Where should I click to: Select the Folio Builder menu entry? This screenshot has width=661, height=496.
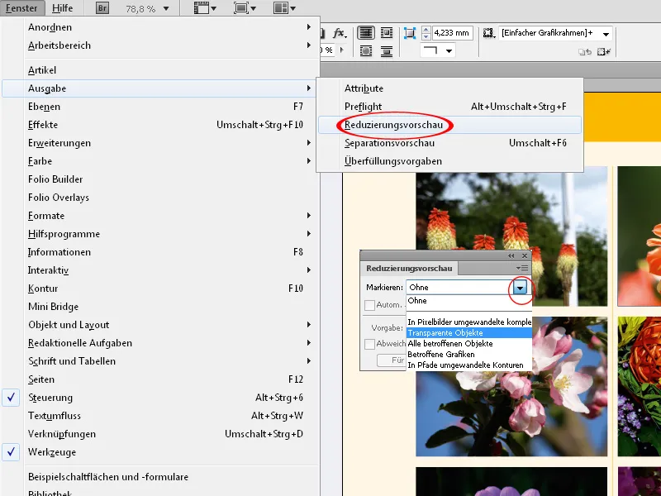pyautogui.click(x=160, y=179)
